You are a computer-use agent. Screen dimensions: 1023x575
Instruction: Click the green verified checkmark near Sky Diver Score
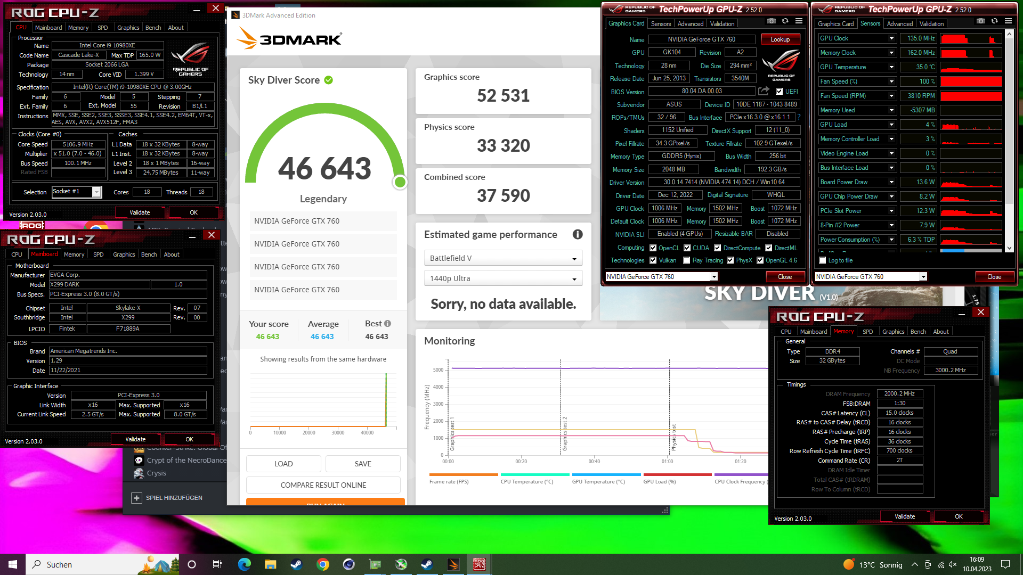329,80
